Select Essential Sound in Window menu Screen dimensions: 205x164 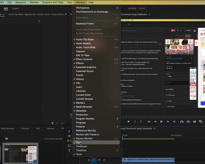pyautogui.click(x=96, y=71)
